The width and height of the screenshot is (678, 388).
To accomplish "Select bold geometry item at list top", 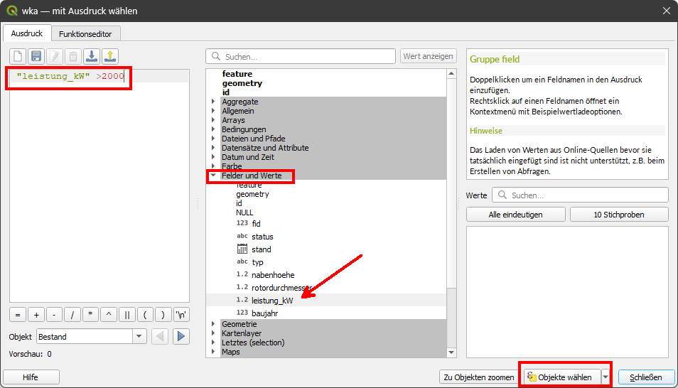I will coord(242,83).
